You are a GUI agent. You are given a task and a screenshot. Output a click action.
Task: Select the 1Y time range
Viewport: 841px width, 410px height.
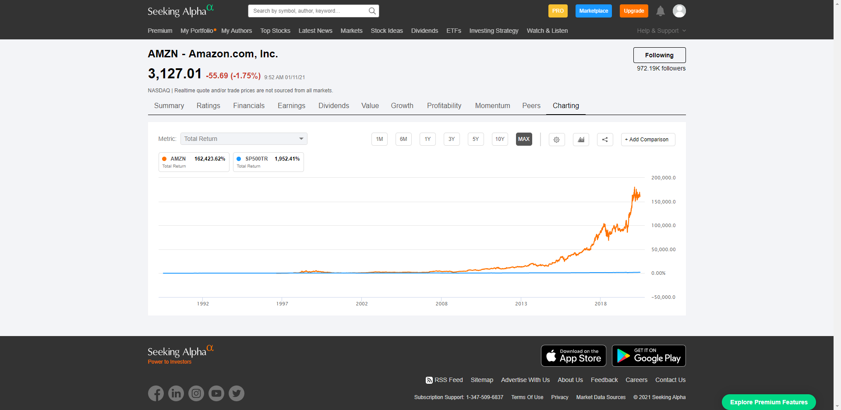(428, 139)
